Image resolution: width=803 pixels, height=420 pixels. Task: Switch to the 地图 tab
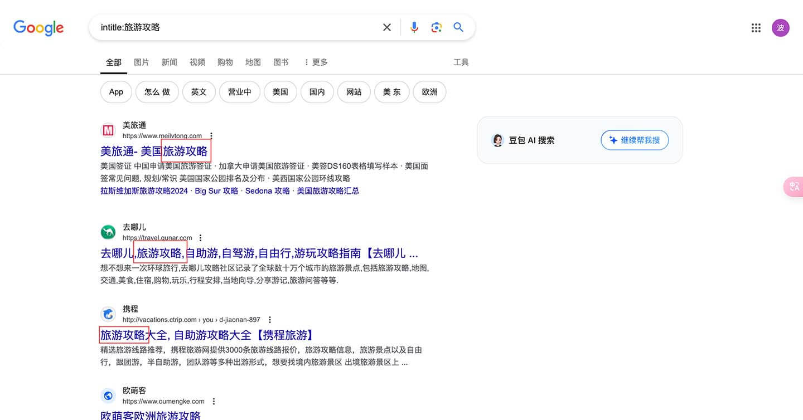[253, 62]
